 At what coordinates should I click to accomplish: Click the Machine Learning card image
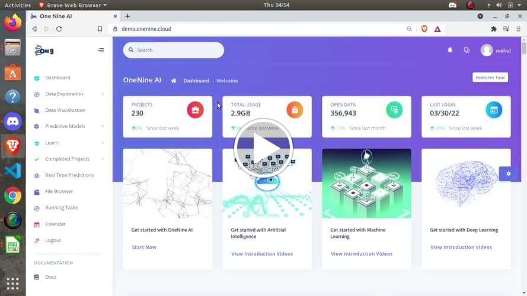point(366,184)
